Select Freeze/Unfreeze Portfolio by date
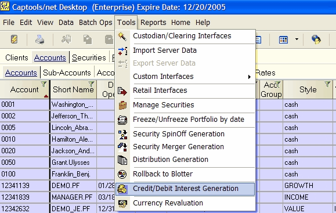This screenshot has height=213, width=336. tap(185, 120)
